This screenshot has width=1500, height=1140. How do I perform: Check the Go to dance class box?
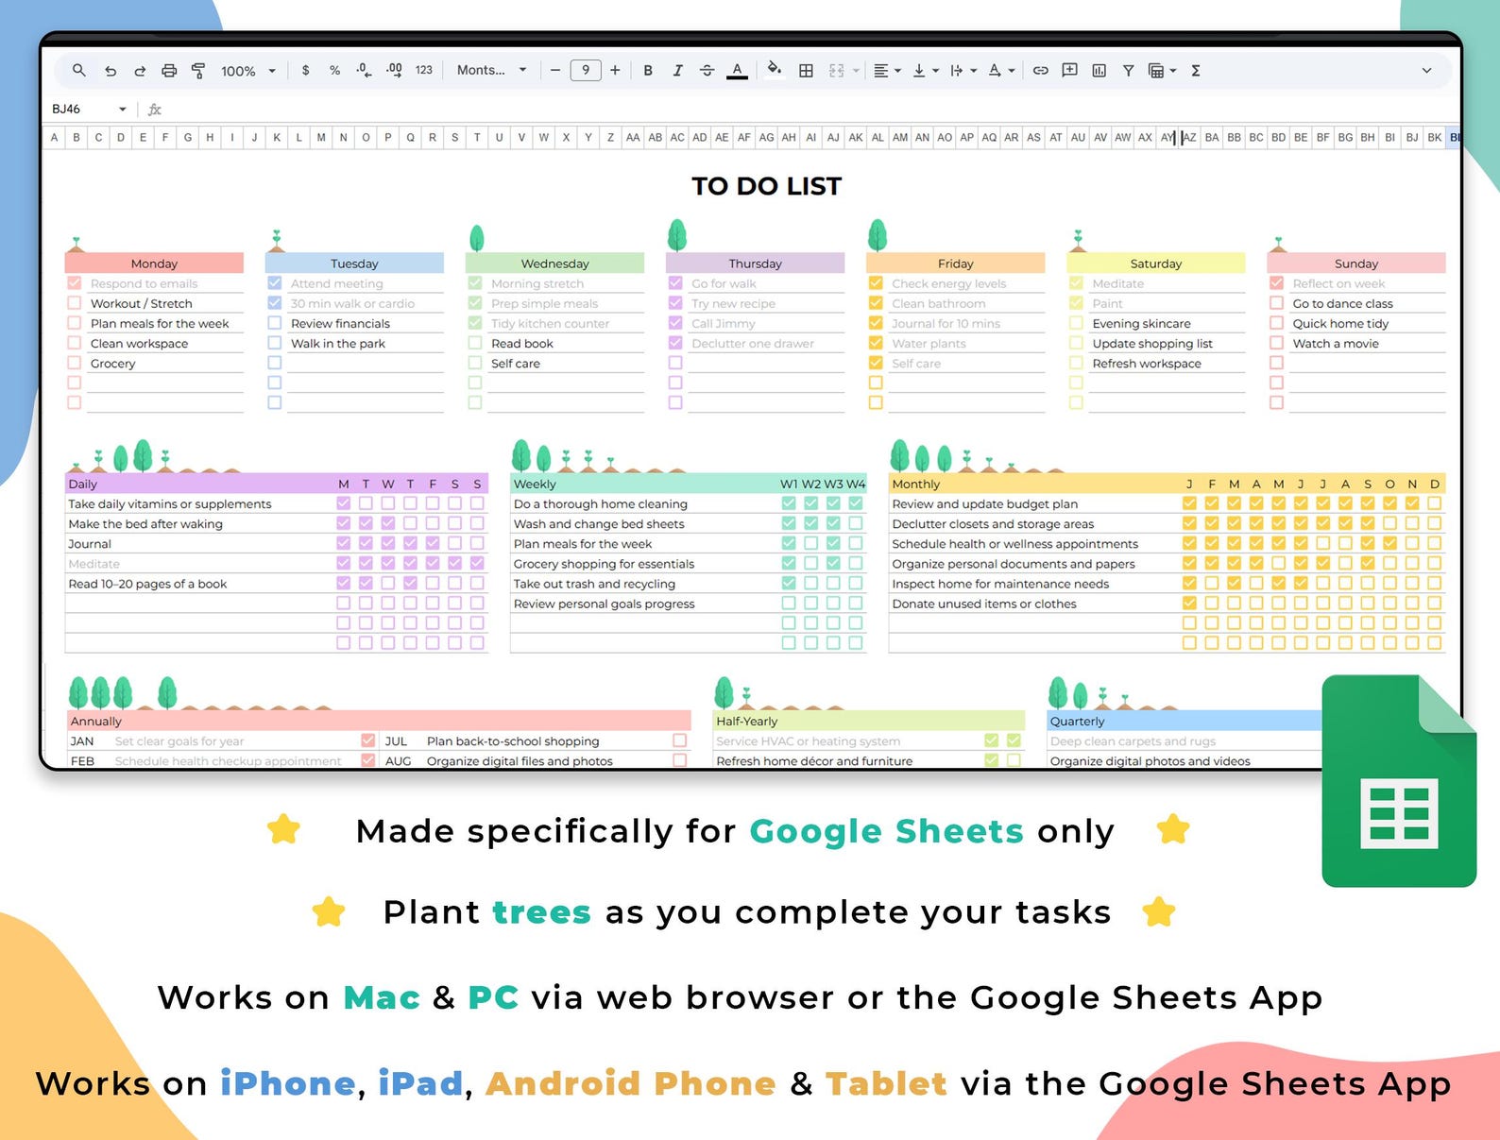1276,303
